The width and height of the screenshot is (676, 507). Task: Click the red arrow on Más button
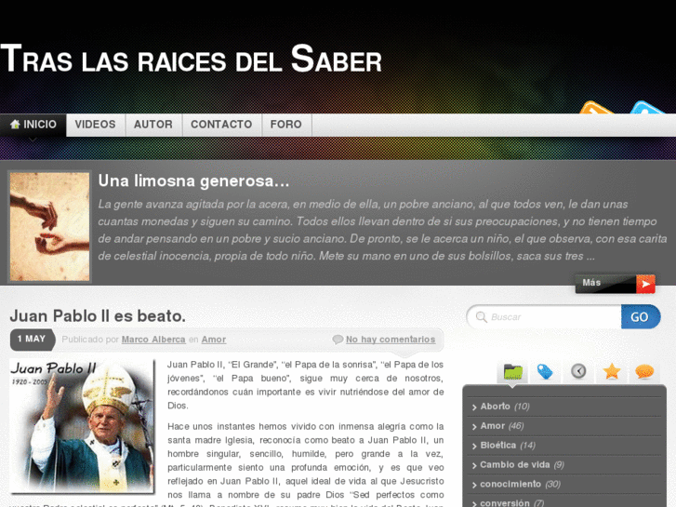click(646, 284)
